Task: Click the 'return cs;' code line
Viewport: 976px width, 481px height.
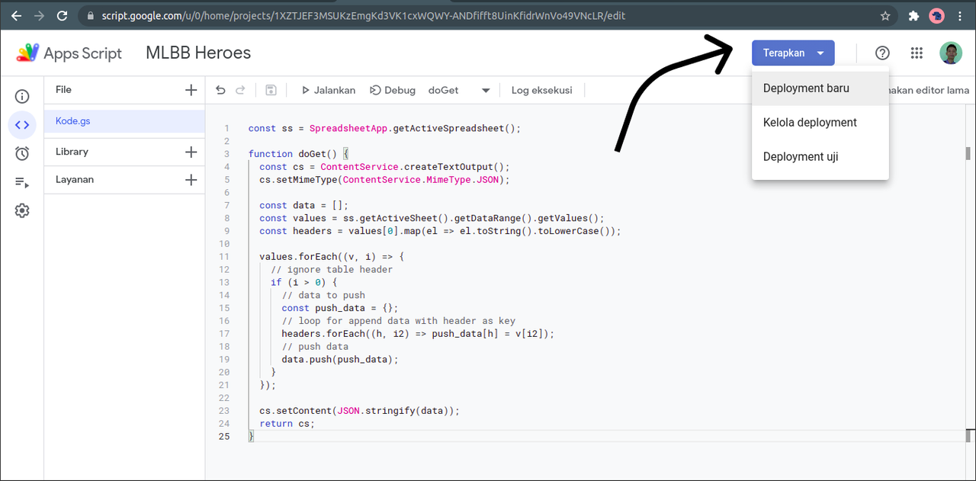Action: coord(287,423)
